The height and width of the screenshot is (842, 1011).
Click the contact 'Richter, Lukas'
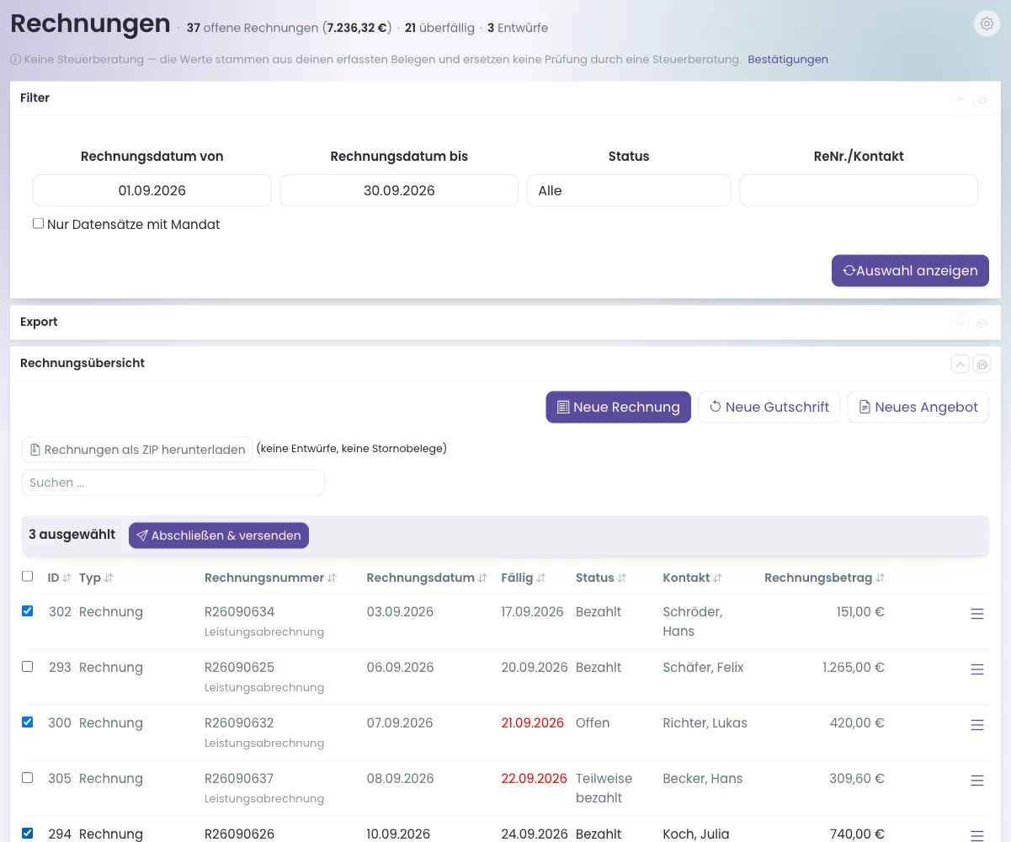[x=705, y=723]
